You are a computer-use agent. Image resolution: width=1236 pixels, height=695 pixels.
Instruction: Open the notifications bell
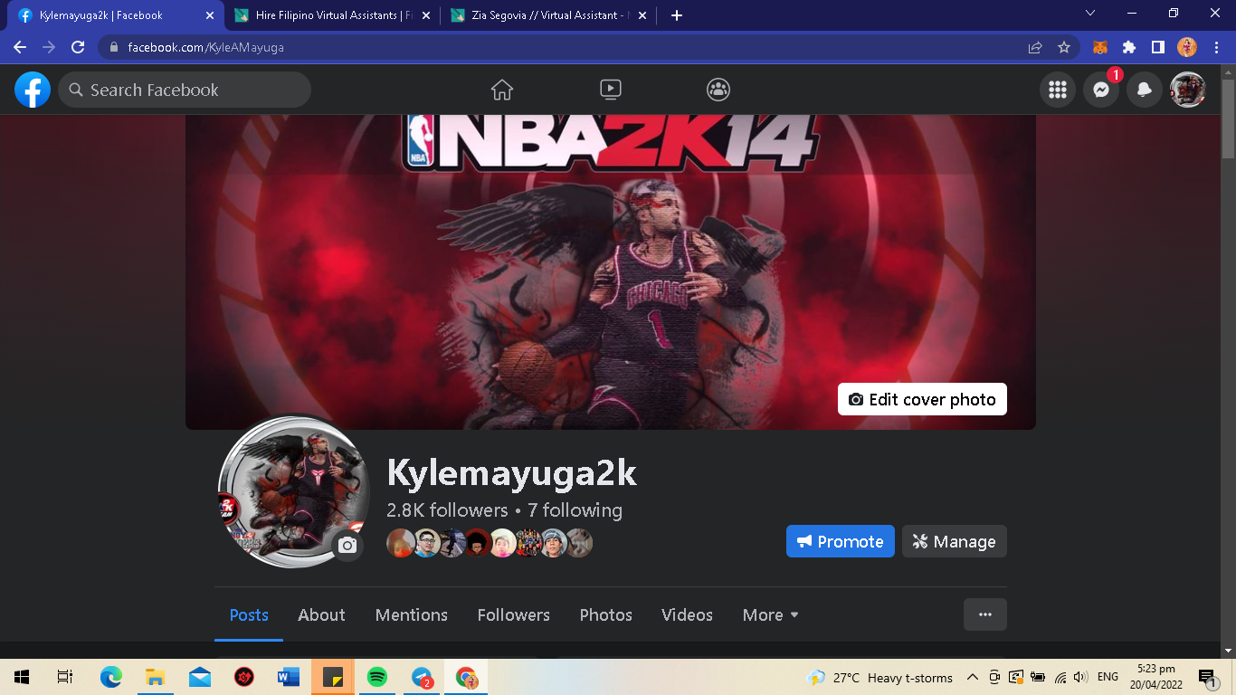click(1145, 90)
